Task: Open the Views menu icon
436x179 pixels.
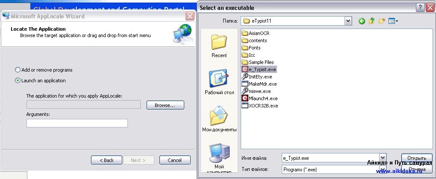Action: pos(393,21)
